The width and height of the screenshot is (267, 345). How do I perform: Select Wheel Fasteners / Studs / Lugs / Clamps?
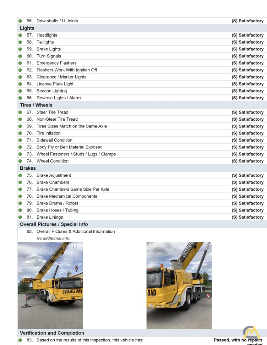[x=76, y=154]
